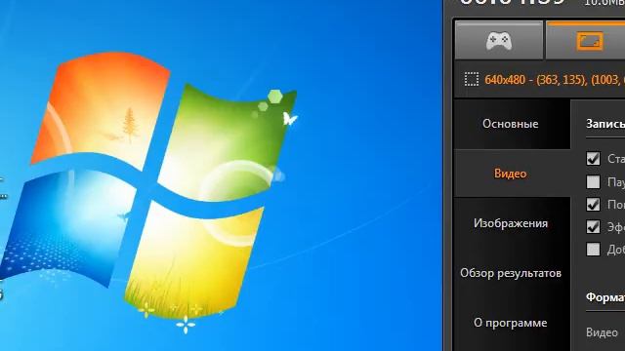Click the 640x480 recording area text

555,80
